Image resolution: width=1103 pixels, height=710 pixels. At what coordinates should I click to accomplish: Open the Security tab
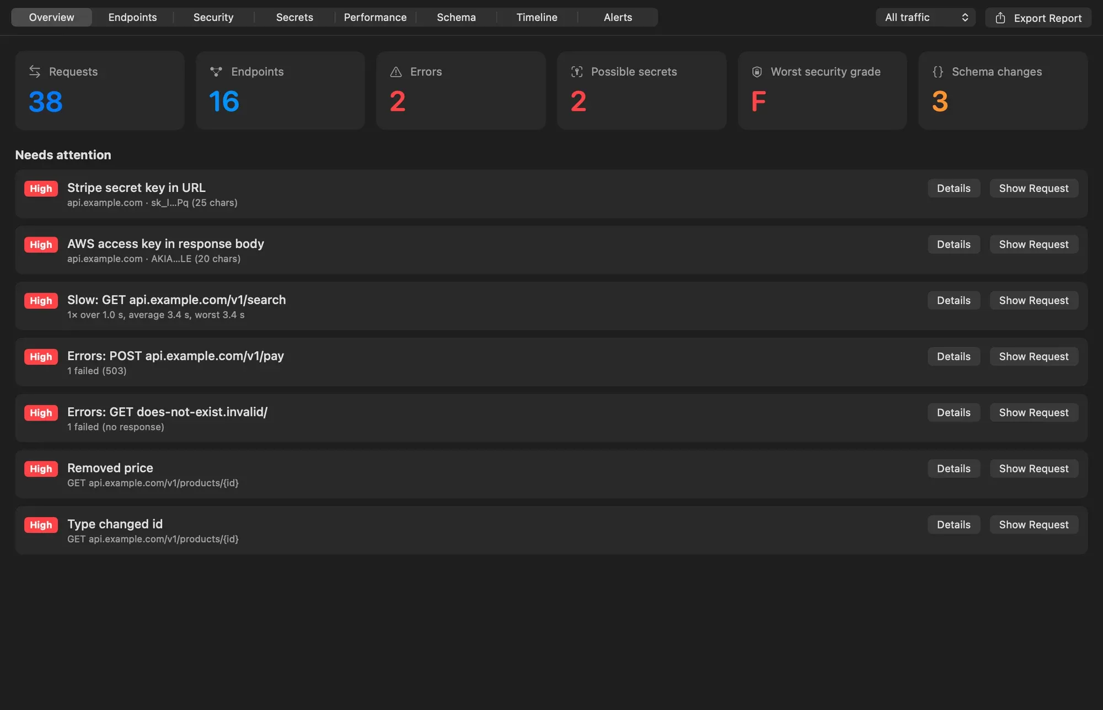click(213, 17)
